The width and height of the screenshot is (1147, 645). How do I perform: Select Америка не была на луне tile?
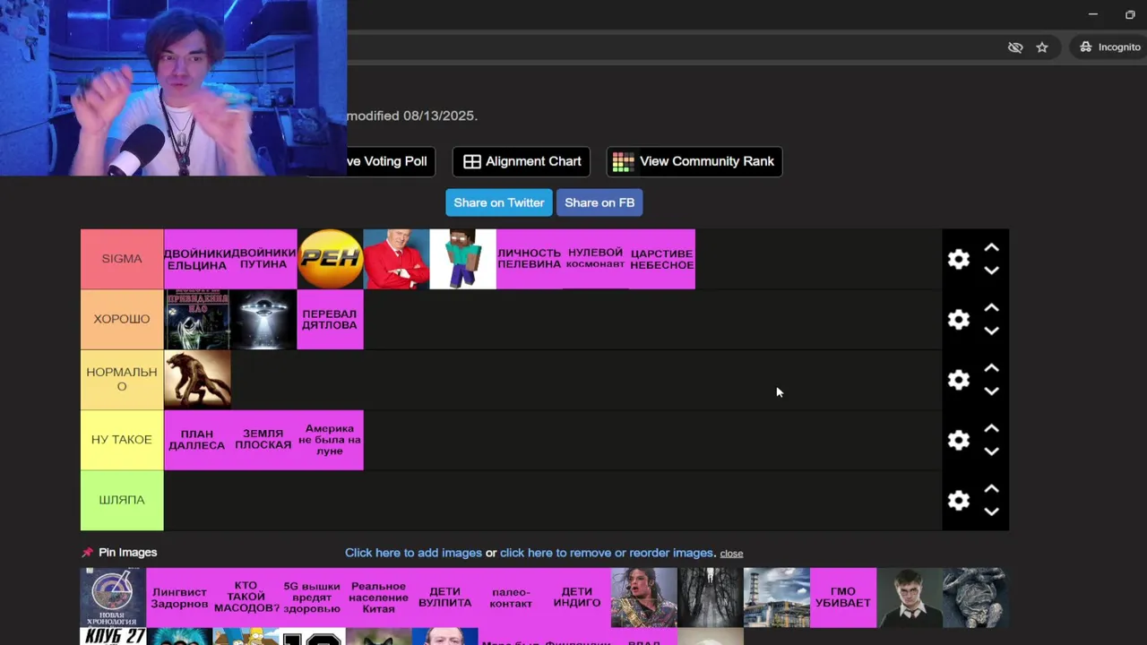[330, 440]
